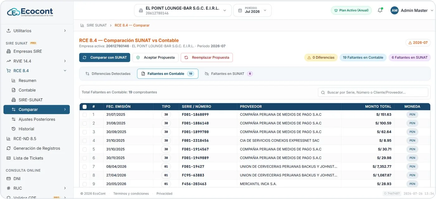Click the Generación de Registros refresh icon
Viewport: 436px width, 199px height.
pos(8,148)
